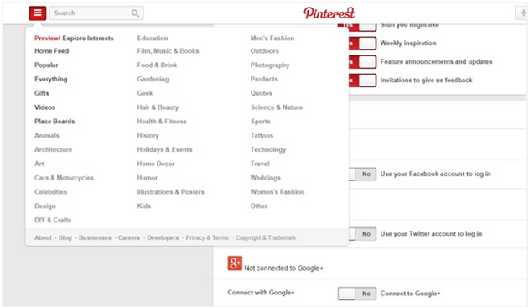Choose Science & Nature category
Screen dimensions: 529x307
277,107
